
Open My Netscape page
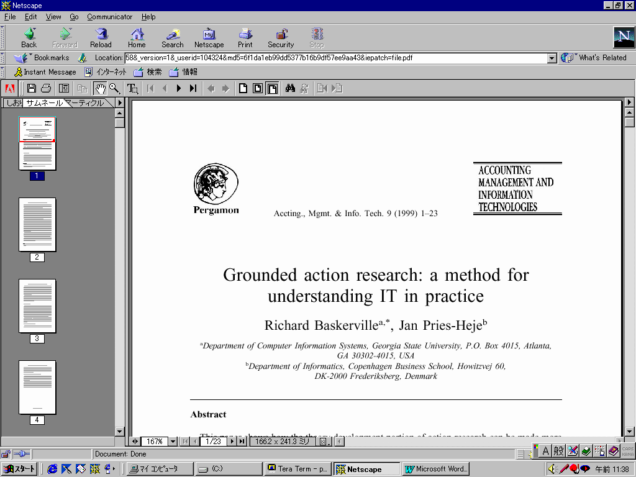click(209, 38)
